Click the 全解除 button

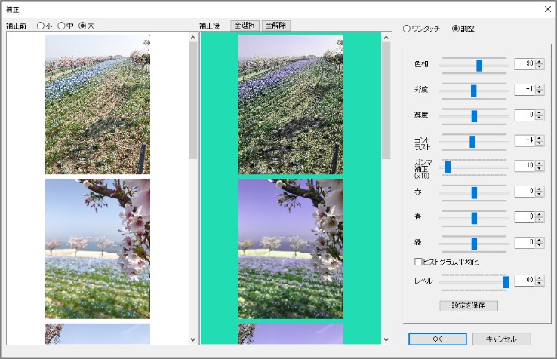(x=276, y=26)
